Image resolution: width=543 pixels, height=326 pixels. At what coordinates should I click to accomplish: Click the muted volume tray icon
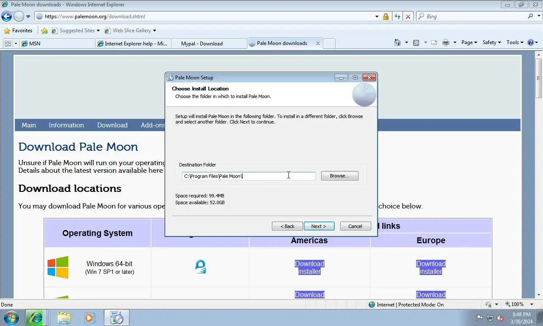(500, 318)
